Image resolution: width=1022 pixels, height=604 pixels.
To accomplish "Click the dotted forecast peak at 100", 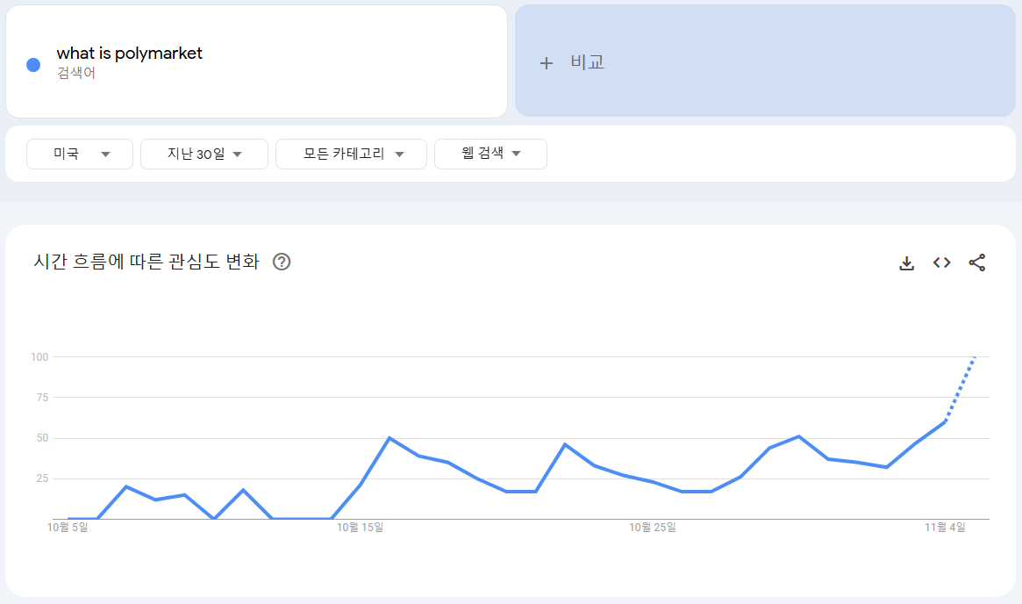I will 975,357.
